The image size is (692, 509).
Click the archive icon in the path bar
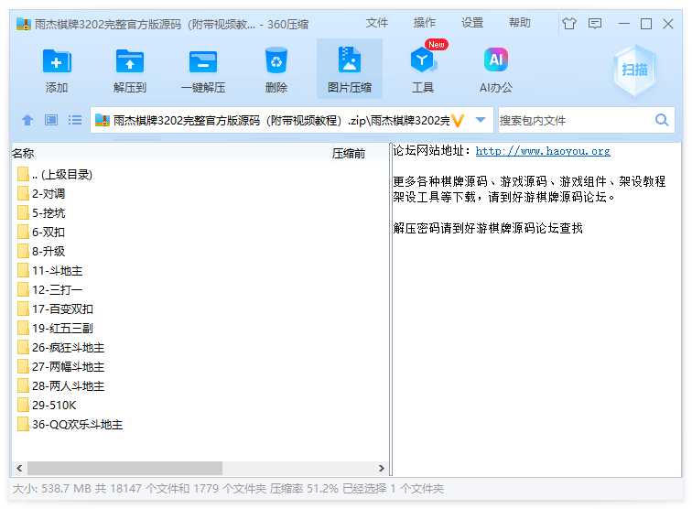[x=102, y=120]
